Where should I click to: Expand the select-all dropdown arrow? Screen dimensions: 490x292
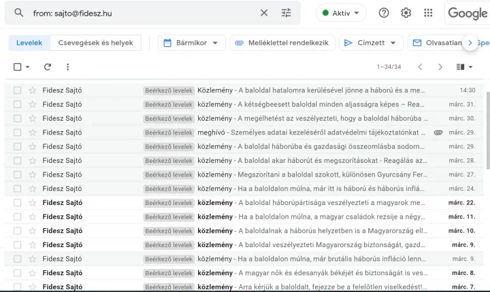(x=27, y=67)
